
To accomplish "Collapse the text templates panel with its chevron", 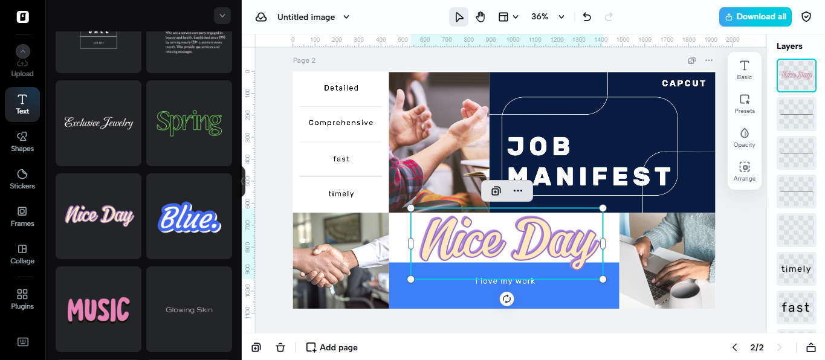I will (x=222, y=16).
